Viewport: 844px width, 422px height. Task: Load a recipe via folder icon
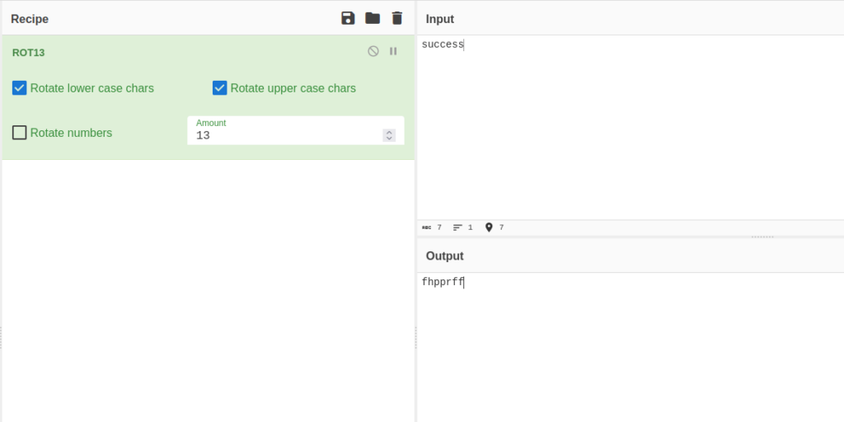pos(373,18)
